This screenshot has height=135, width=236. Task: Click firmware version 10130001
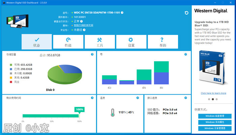click(x=80, y=17)
